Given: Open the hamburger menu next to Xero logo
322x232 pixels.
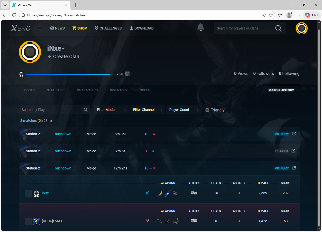Looking at the screenshot, I should (x=40, y=28).
